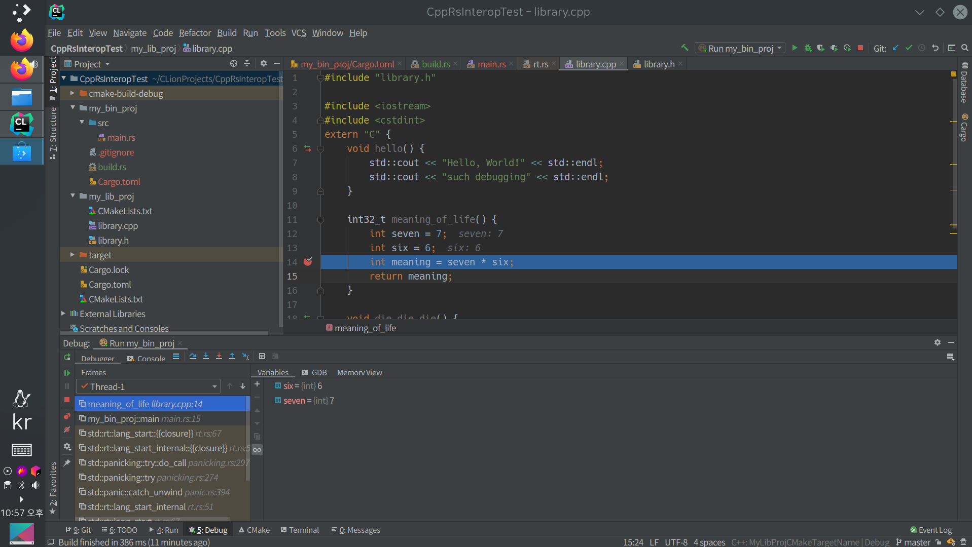Open the CMake tool window

254,530
